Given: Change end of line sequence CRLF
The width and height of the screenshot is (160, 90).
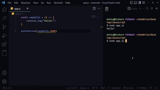Looking at the screenshot, I should [x=102, y=88].
